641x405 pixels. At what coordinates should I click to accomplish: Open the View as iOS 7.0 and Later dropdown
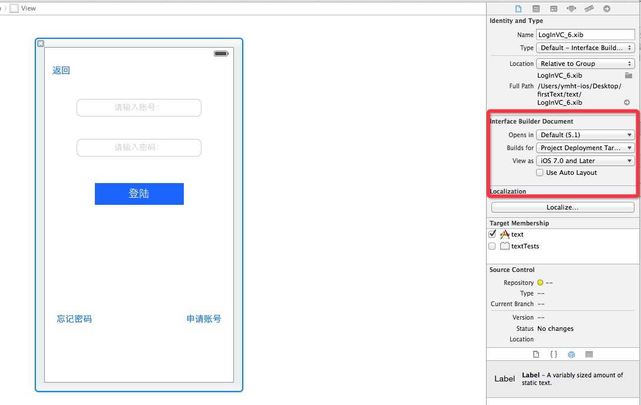[x=586, y=161]
